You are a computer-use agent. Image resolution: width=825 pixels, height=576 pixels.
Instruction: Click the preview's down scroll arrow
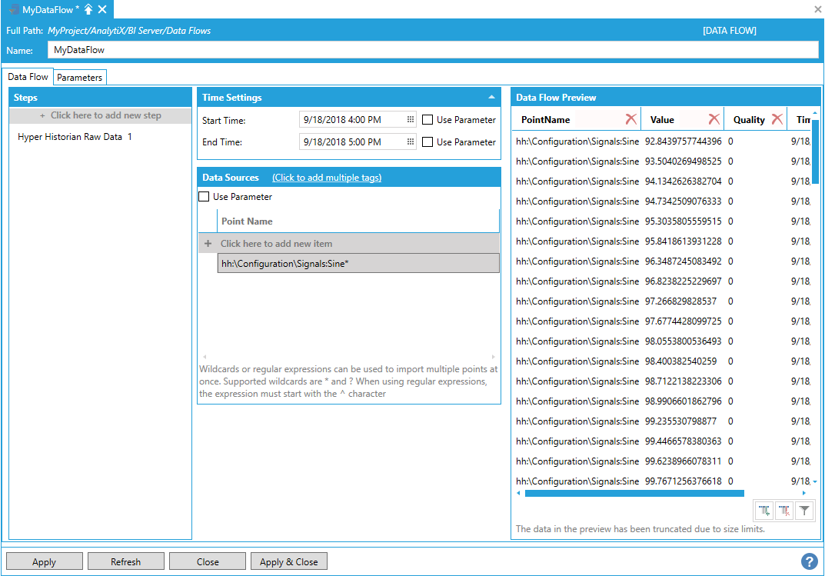point(815,482)
